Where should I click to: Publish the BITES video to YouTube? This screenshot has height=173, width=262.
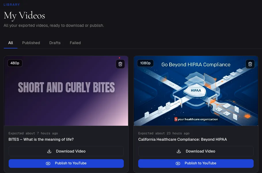pos(66,163)
